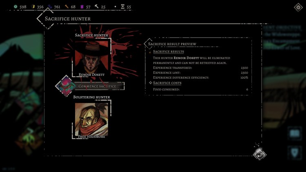Open settings via top-right diamond gear icon

[x=298, y=7]
